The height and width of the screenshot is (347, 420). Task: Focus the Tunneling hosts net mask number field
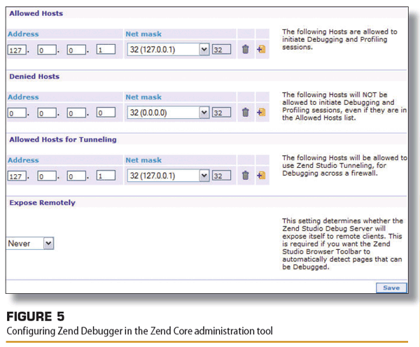pyautogui.click(x=221, y=176)
